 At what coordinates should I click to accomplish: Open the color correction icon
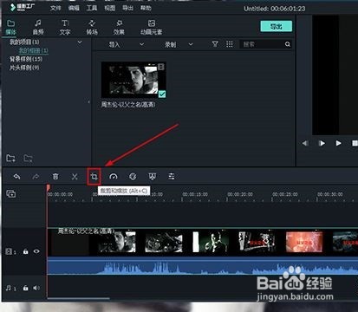pyautogui.click(x=133, y=176)
